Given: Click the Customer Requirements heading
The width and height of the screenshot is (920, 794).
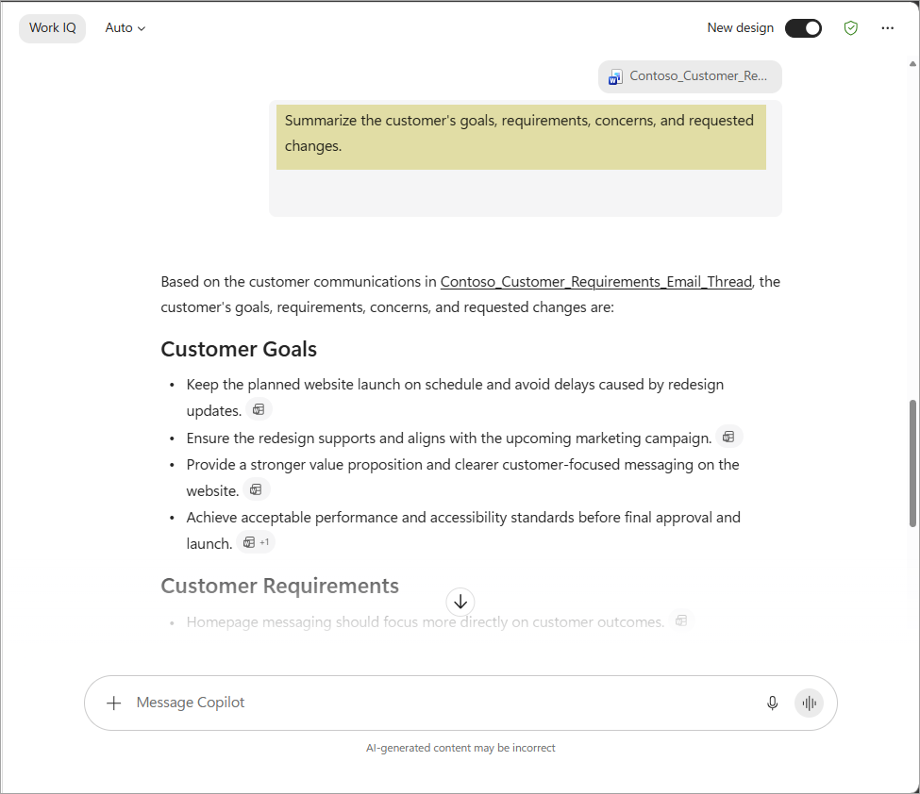Looking at the screenshot, I should [280, 586].
